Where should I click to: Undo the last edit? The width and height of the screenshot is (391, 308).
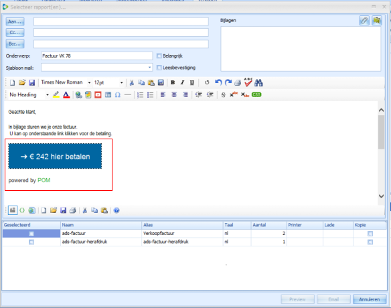218,82
